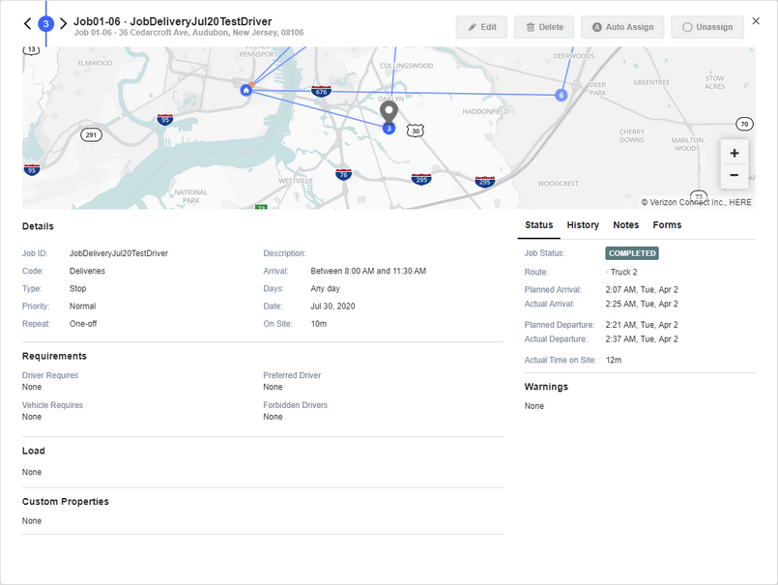Viewport: 778px width, 585px height.
Task: Zoom out using the map minus icon
Action: pos(735,175)
